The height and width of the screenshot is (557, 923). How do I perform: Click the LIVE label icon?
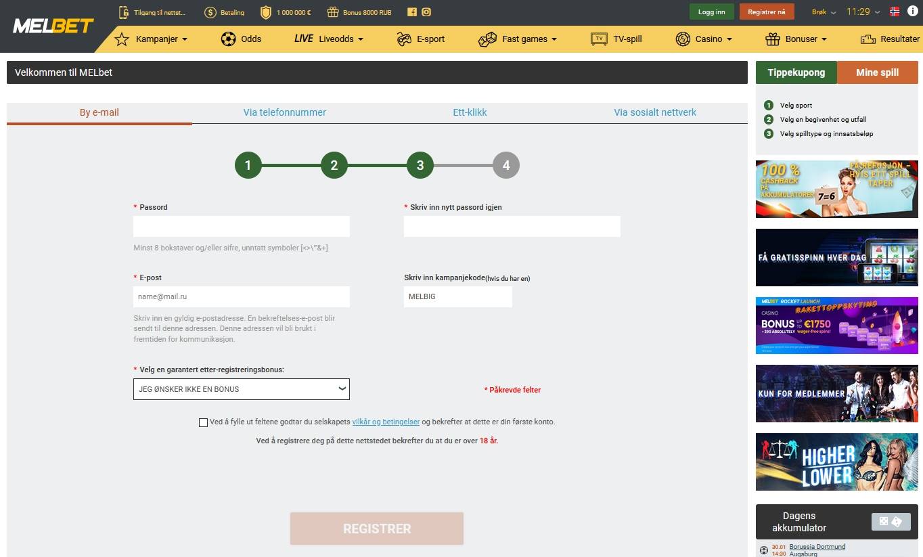[304, 39]
